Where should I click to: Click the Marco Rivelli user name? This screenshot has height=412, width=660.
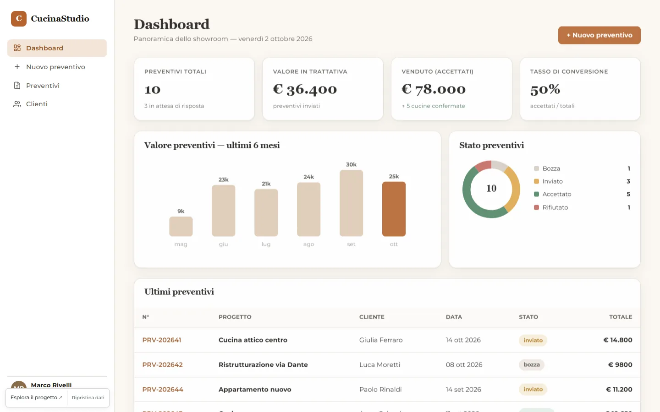click(x=51, y=385)
